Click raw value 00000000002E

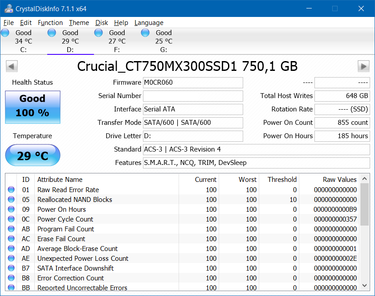point(335,259)
